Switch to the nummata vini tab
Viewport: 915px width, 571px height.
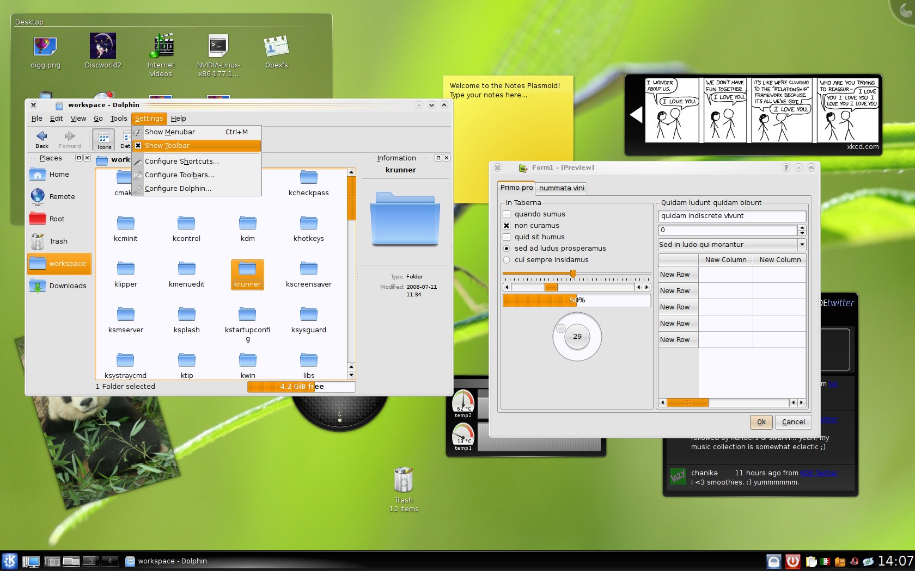[x=562, y=188]
